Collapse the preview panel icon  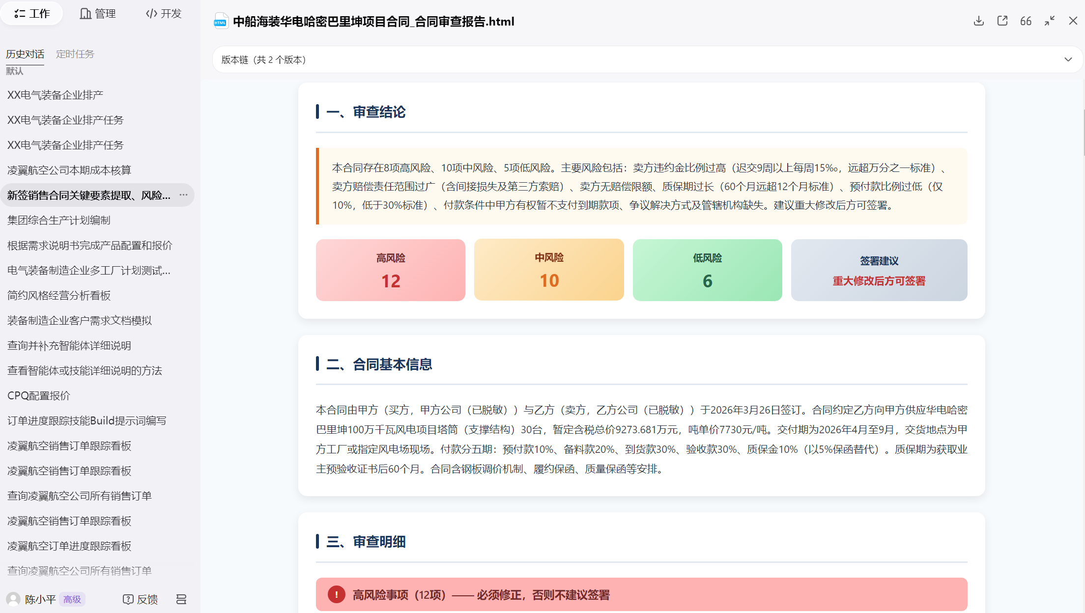point(1050,21)
